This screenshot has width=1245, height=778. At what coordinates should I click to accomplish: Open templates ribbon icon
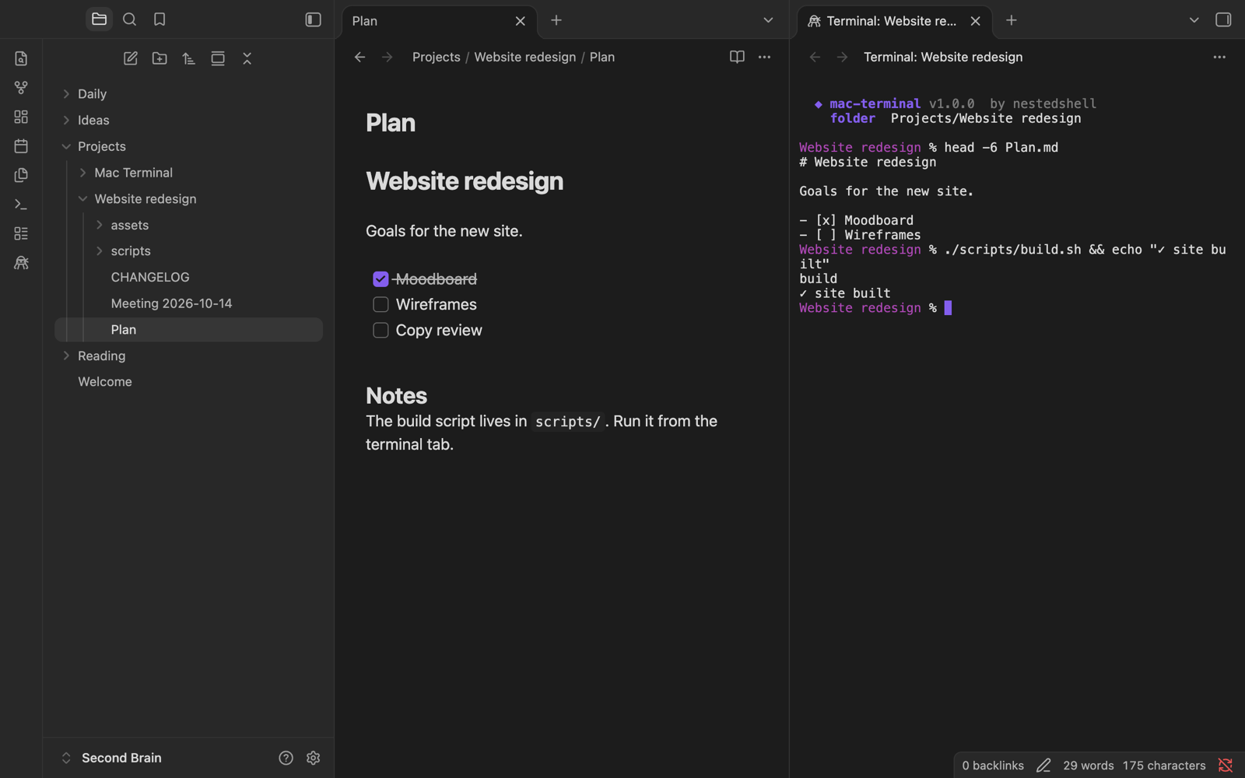point(21,175)
